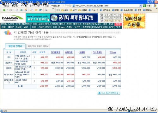Image resolution: width=158 pixels, height=113 pixels.
Task: Click the ₩337,000 PC Land total
Action: (116, 86)
